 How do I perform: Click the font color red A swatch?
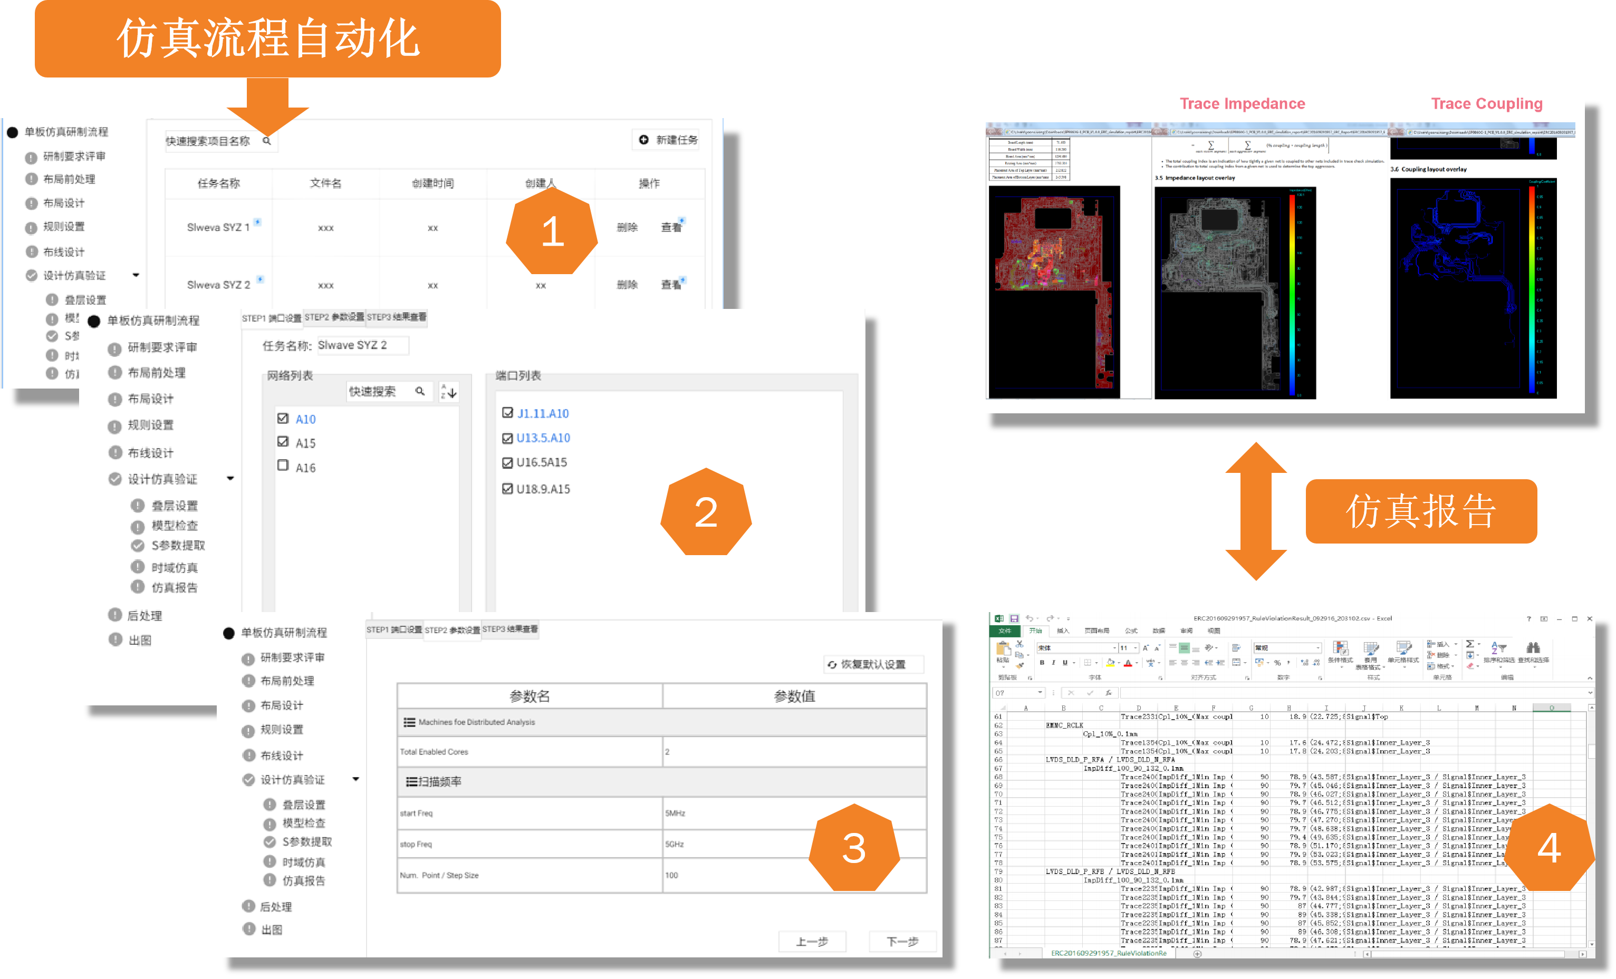[1128, 664]
